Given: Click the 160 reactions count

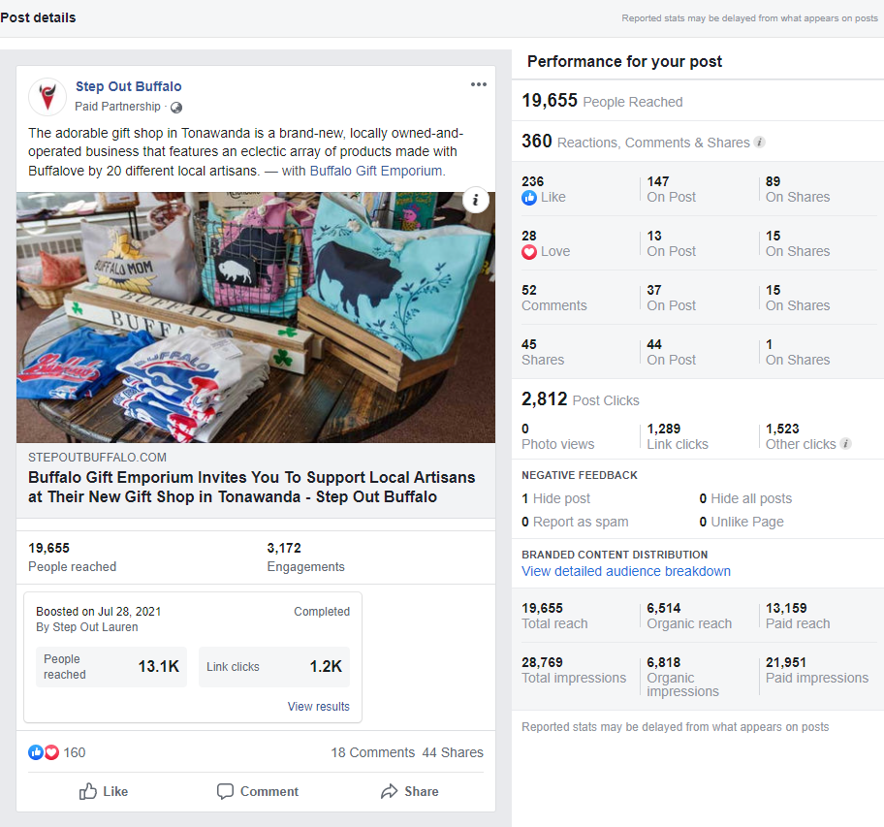Looking at the screenshot, I should click(x=75, y=752).
